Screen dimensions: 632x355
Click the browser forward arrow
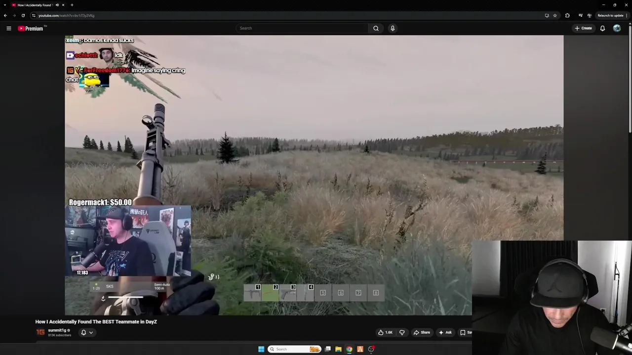(x=14, y=15)
